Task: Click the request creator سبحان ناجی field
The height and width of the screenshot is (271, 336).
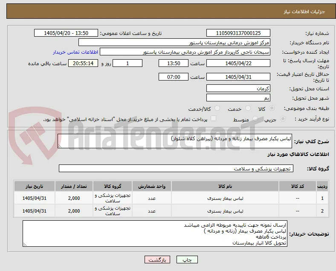Action: 185,52
